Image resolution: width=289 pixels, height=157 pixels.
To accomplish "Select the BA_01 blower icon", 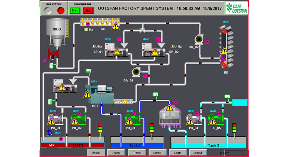I will click(x=137, y=72).
